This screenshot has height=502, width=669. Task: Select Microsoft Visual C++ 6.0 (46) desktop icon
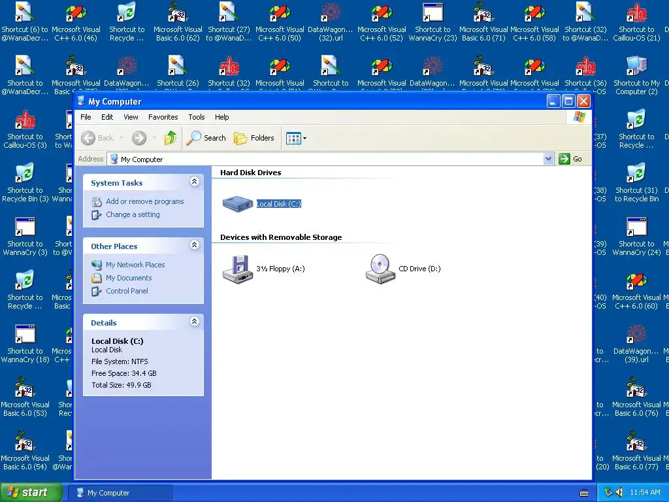point(76,22)
